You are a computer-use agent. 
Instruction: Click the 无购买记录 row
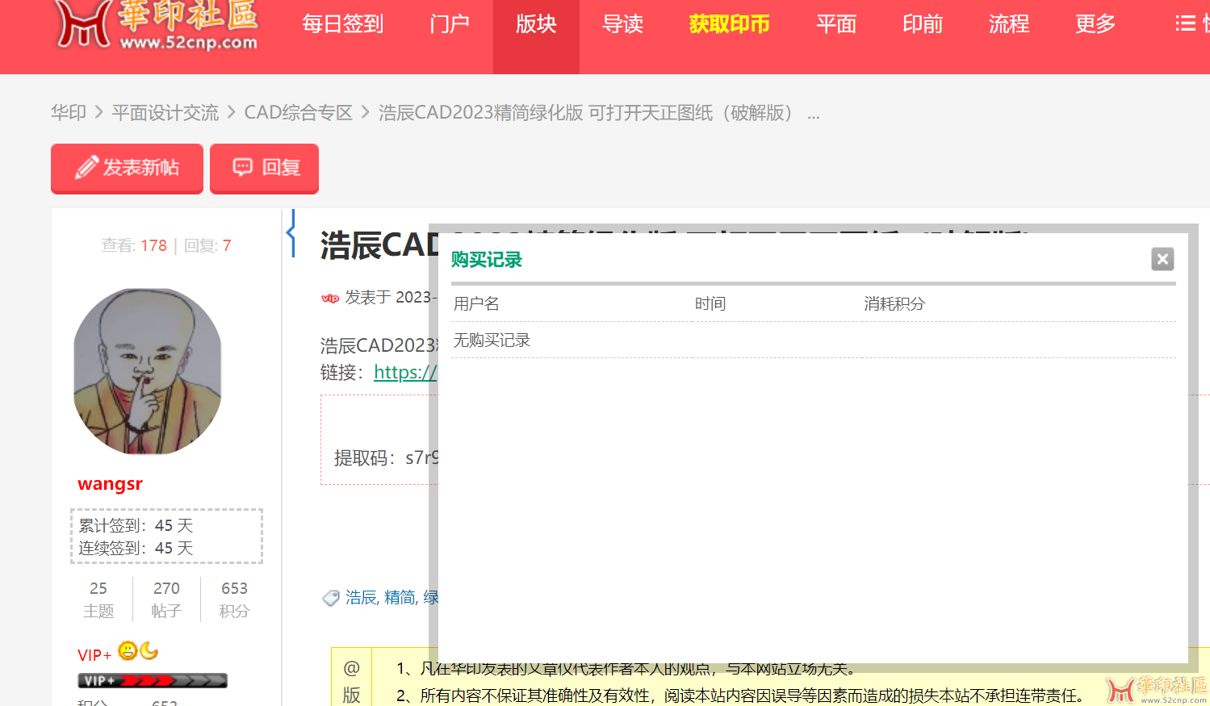814,340
